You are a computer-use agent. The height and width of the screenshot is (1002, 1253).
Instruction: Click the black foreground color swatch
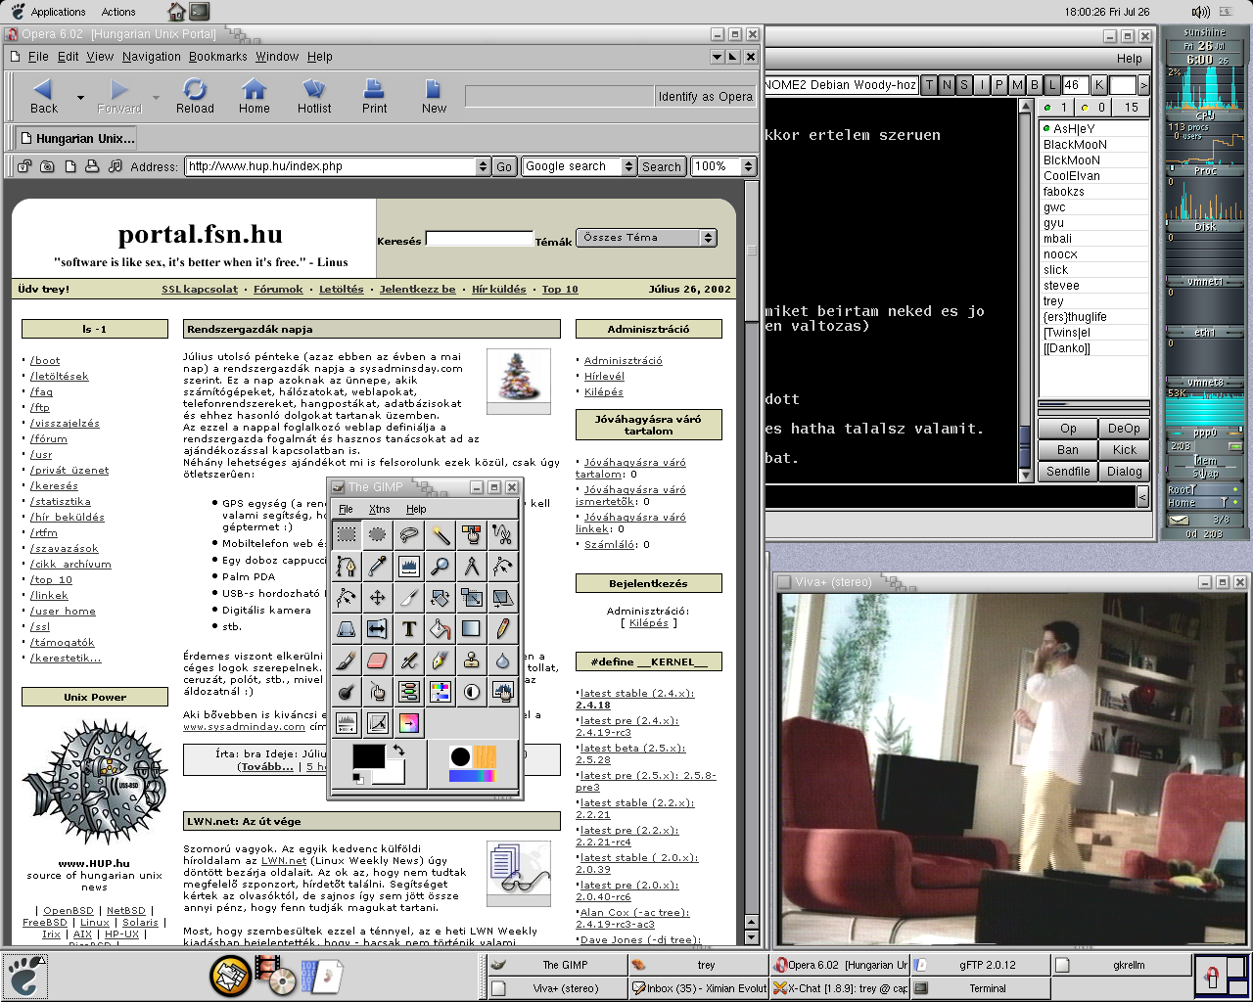point(368,756)
